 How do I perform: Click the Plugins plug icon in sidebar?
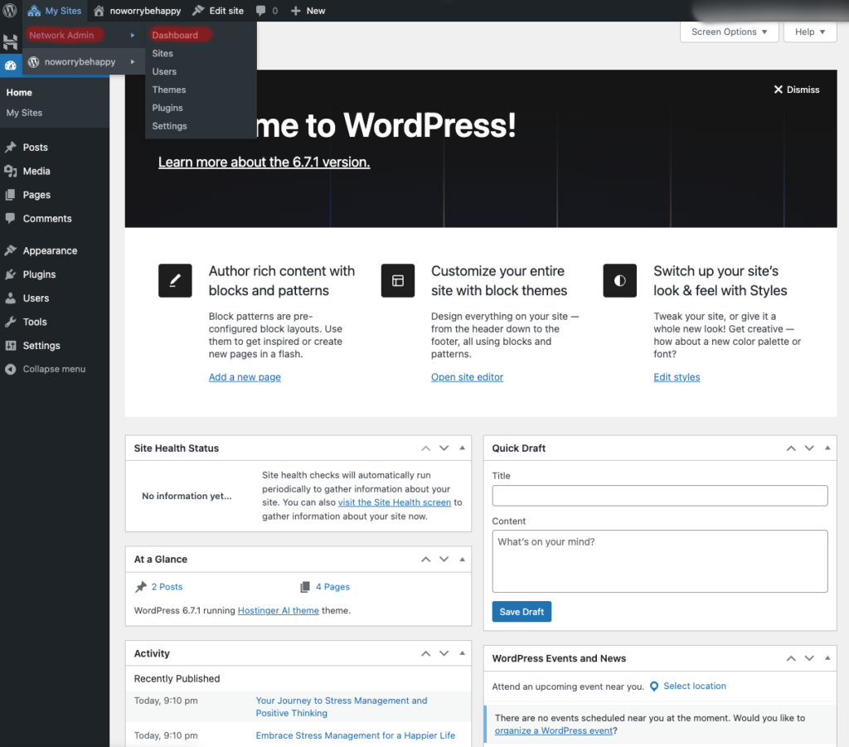click(10, 274)
